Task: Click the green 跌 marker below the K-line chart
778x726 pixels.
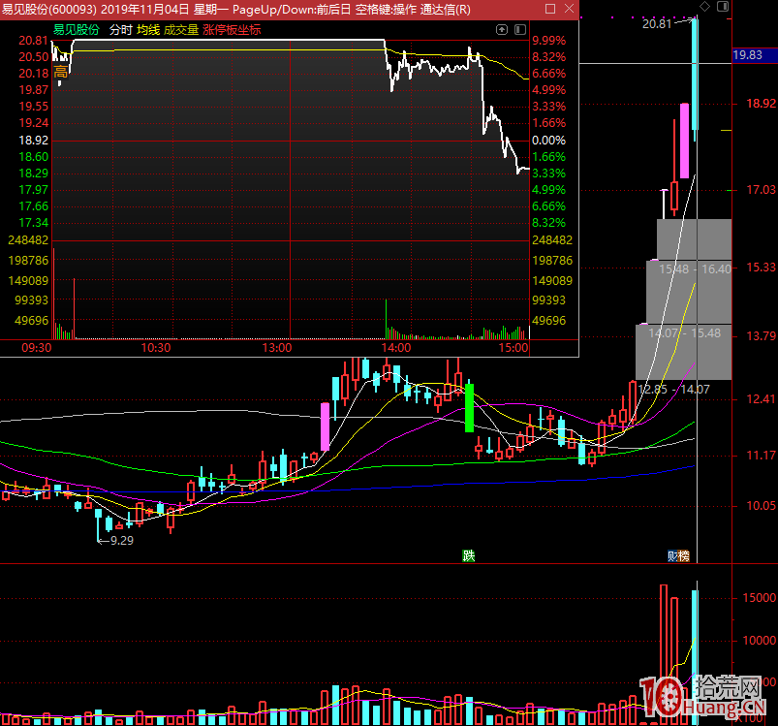Action: (x=468, y=555)
